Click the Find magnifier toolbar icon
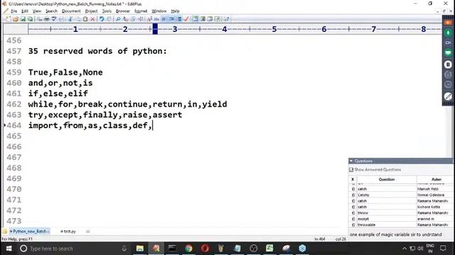 click(118, 19)
